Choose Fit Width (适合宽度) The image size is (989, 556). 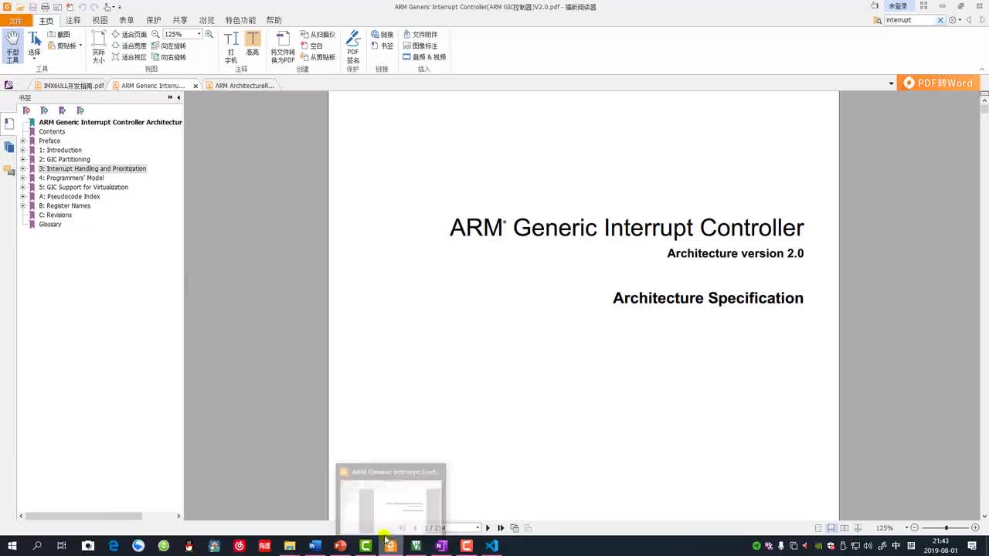(129, 46)
